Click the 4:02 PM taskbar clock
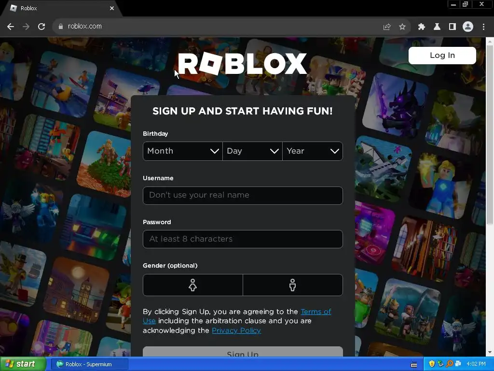The height and width of the screenshot is (371, 494). [x=476, y=364]
